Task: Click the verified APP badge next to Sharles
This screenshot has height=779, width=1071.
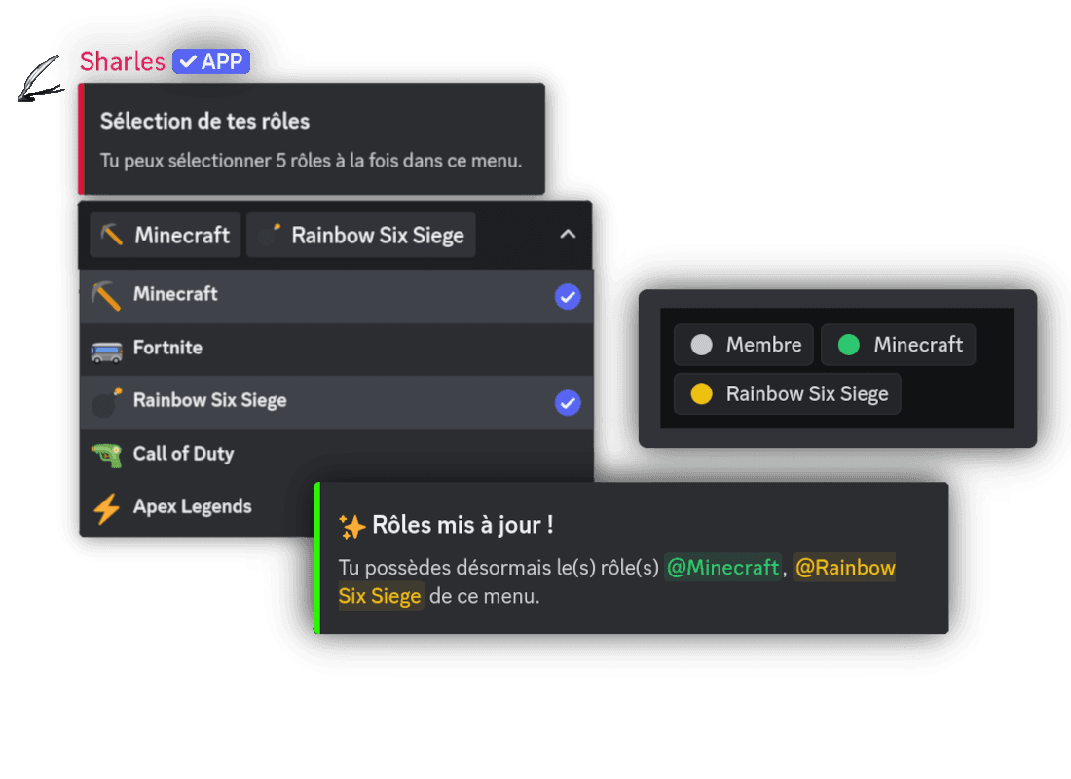Action: click(x=211, y=61)
